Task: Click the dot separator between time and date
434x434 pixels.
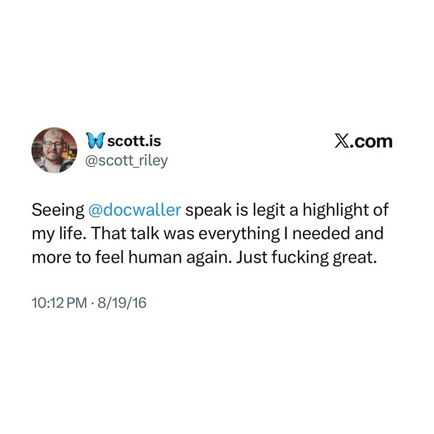Action: (93, 303)
